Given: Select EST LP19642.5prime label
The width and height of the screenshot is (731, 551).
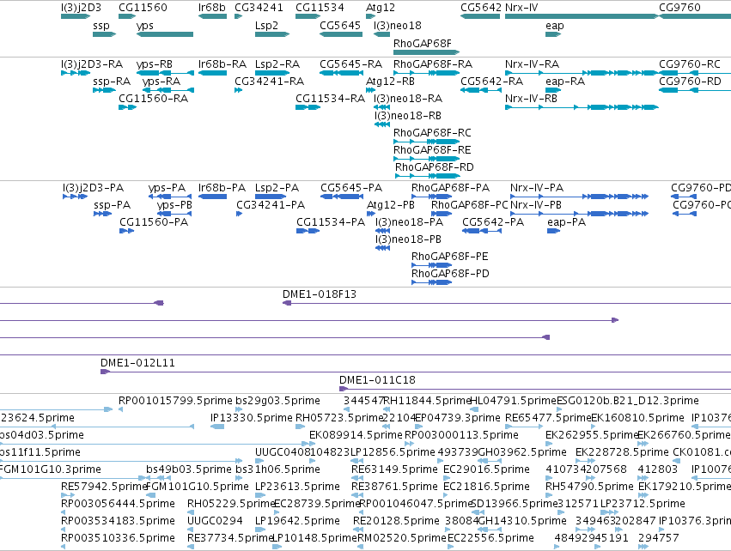Looking at the screenshot, I should pos(297,521).
